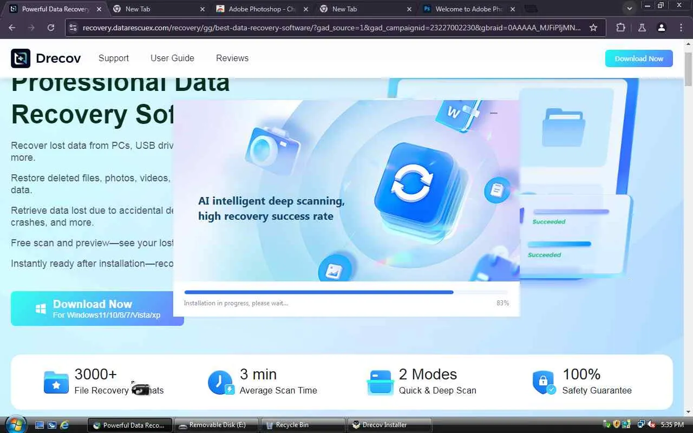This screenshot has width=693, height=433.
Task: Click the "83%" installer percentage
Action: 502,303
